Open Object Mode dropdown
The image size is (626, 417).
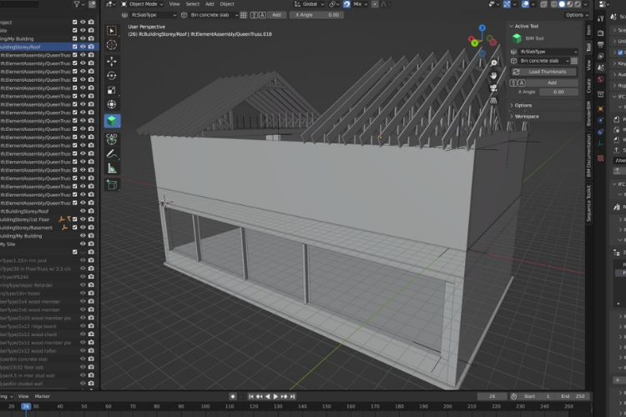142,4
